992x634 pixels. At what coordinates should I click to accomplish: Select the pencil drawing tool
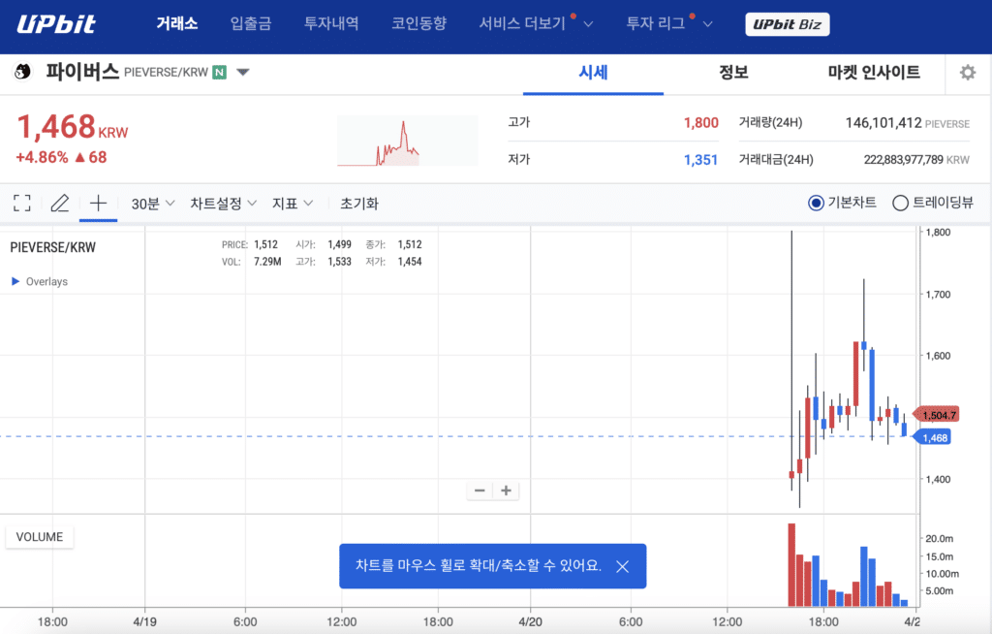tap(59, 204)
